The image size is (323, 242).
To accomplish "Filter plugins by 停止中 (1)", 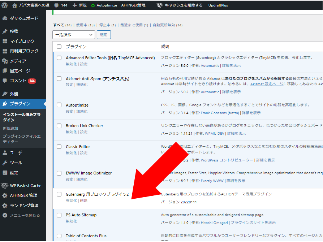I will coord(107,25).
